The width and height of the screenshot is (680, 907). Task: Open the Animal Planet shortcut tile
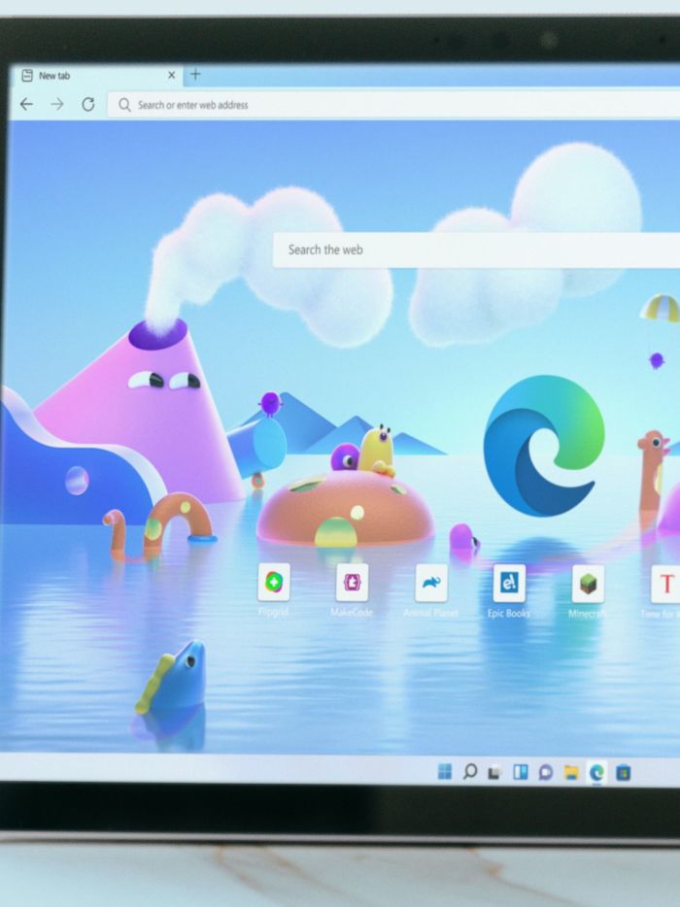(x=431, y=583)
